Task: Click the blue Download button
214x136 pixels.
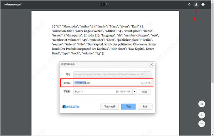Action: coord(128,106)
